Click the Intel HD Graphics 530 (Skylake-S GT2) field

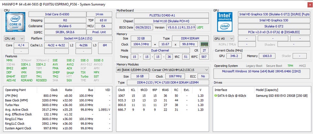coord(275,14)
